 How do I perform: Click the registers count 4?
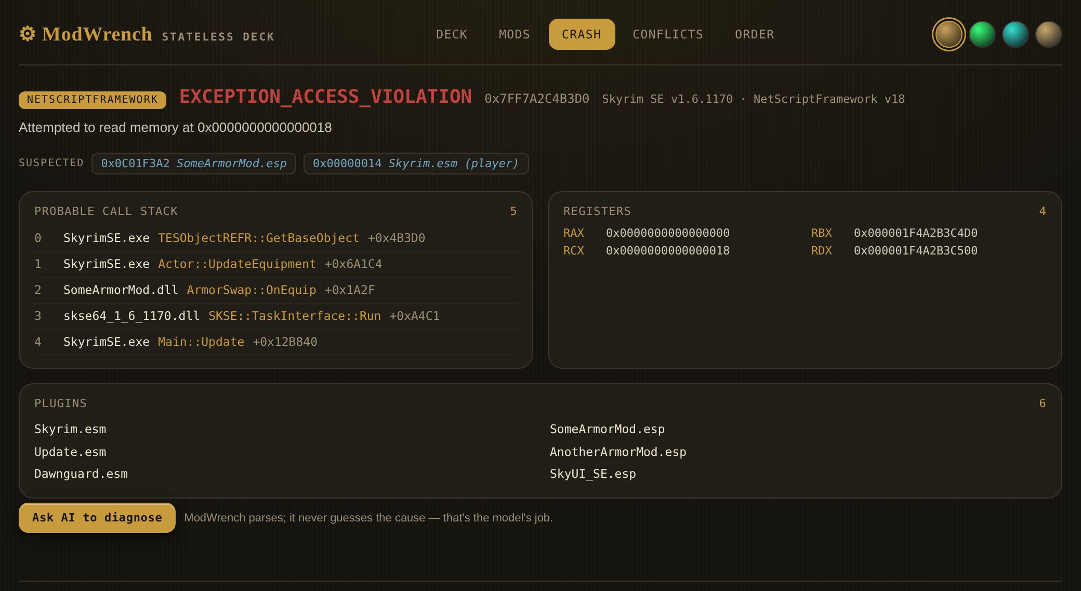1043,211
